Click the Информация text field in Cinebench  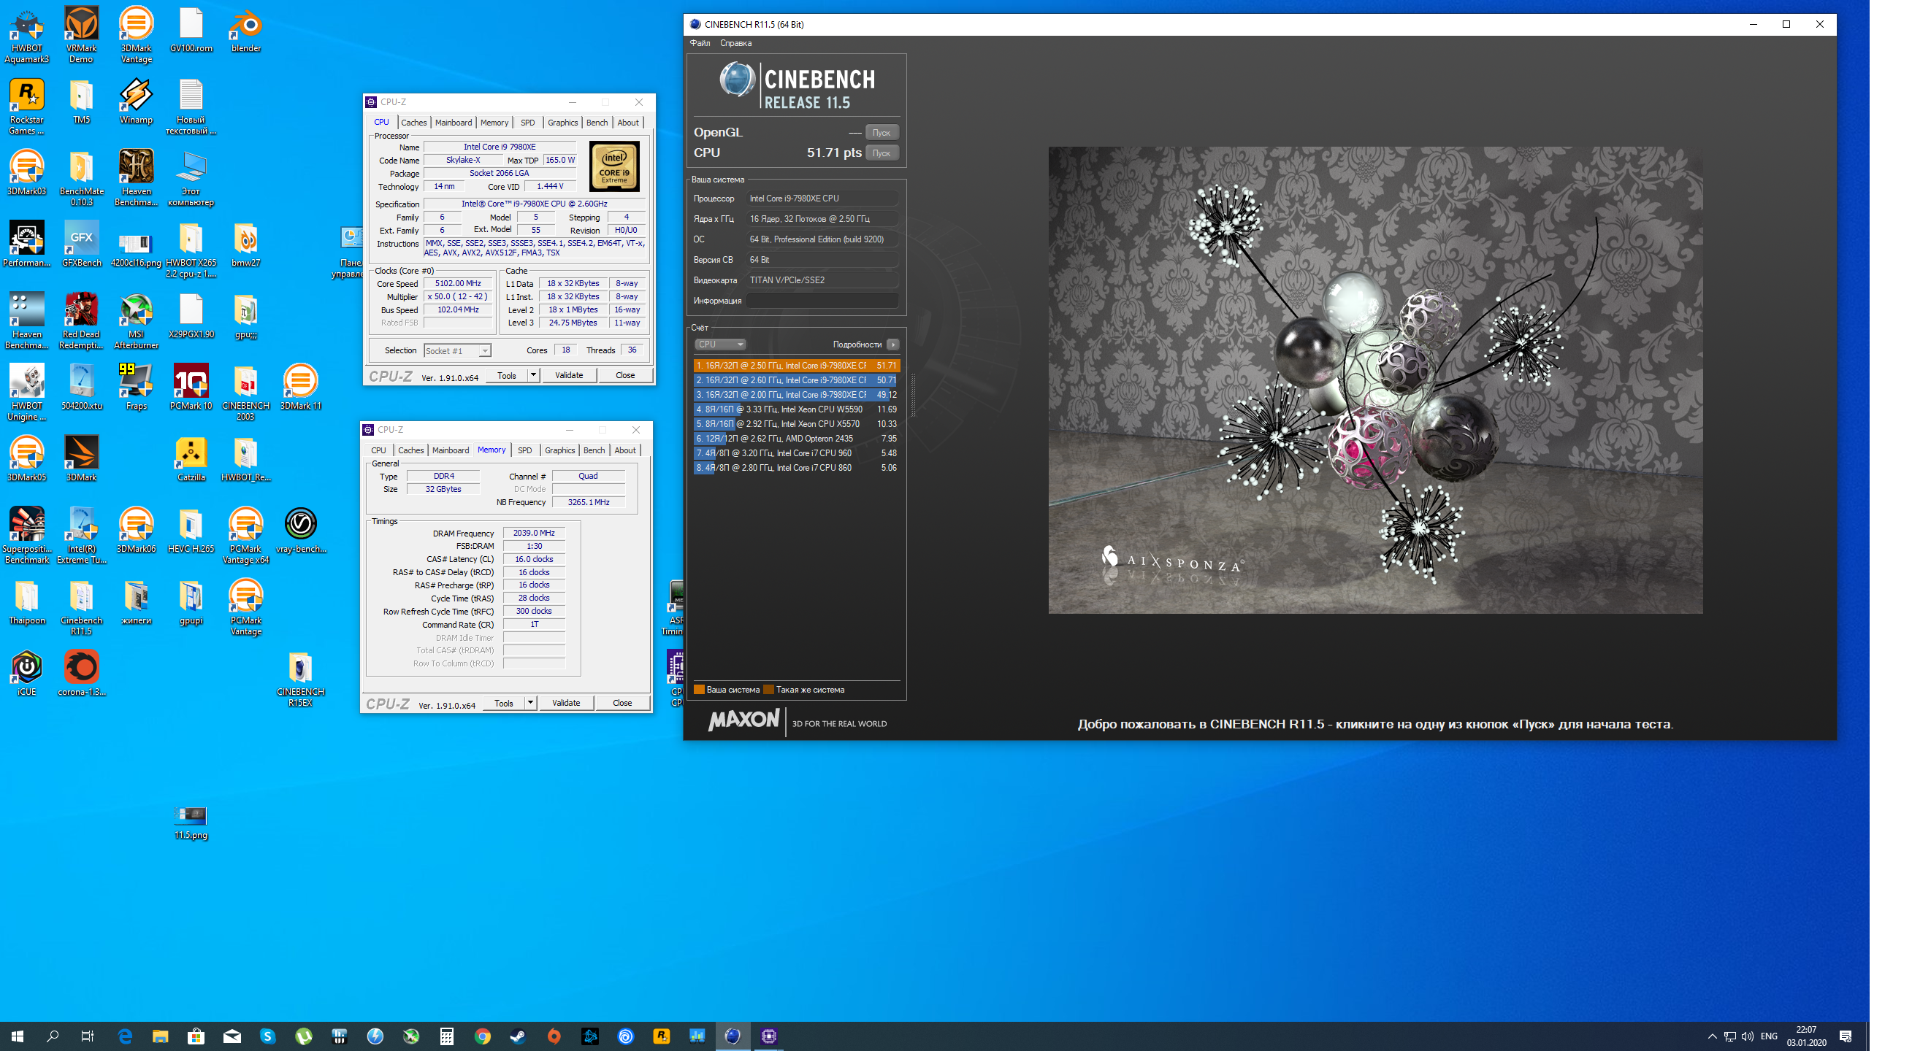click(x=822, y=301)
